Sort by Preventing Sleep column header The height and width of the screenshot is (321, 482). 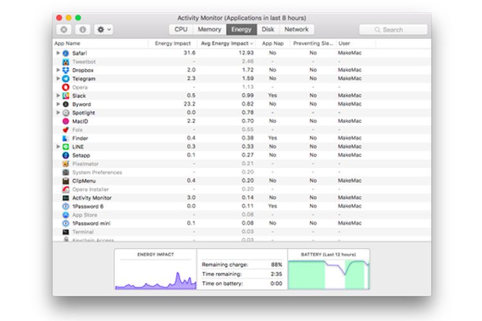click(313, 43)
